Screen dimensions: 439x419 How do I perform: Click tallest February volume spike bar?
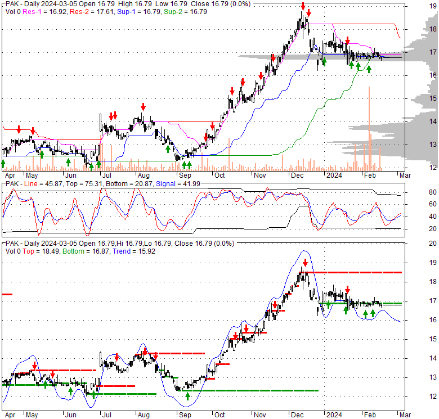(x=369, y=129)
